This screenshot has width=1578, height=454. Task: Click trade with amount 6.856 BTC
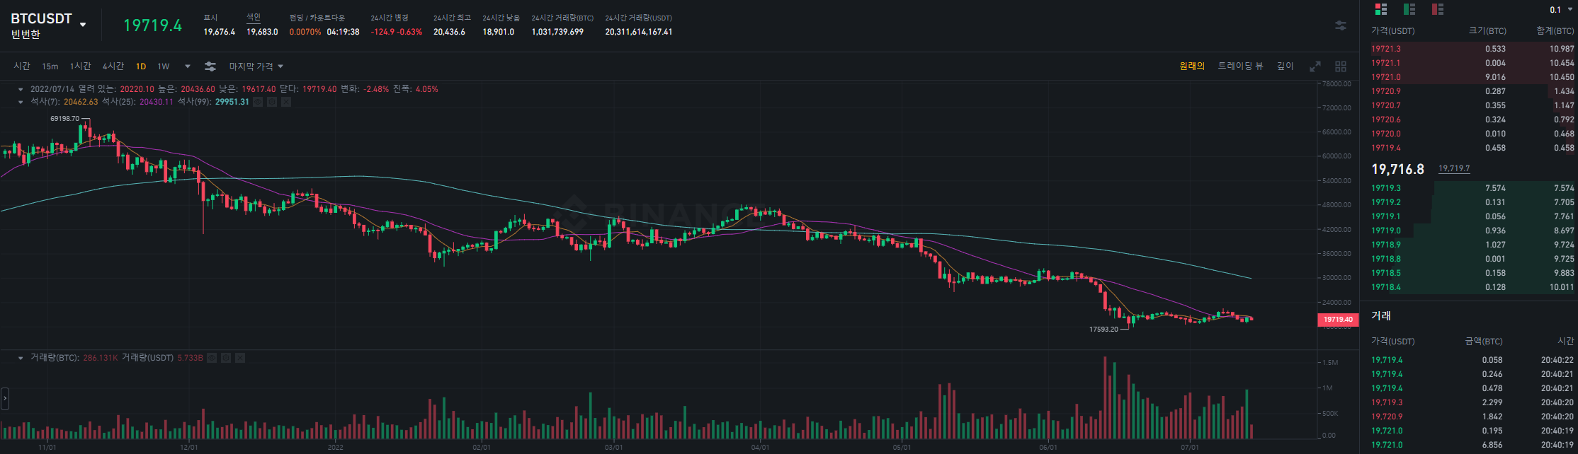click(x=1472, y=445)
